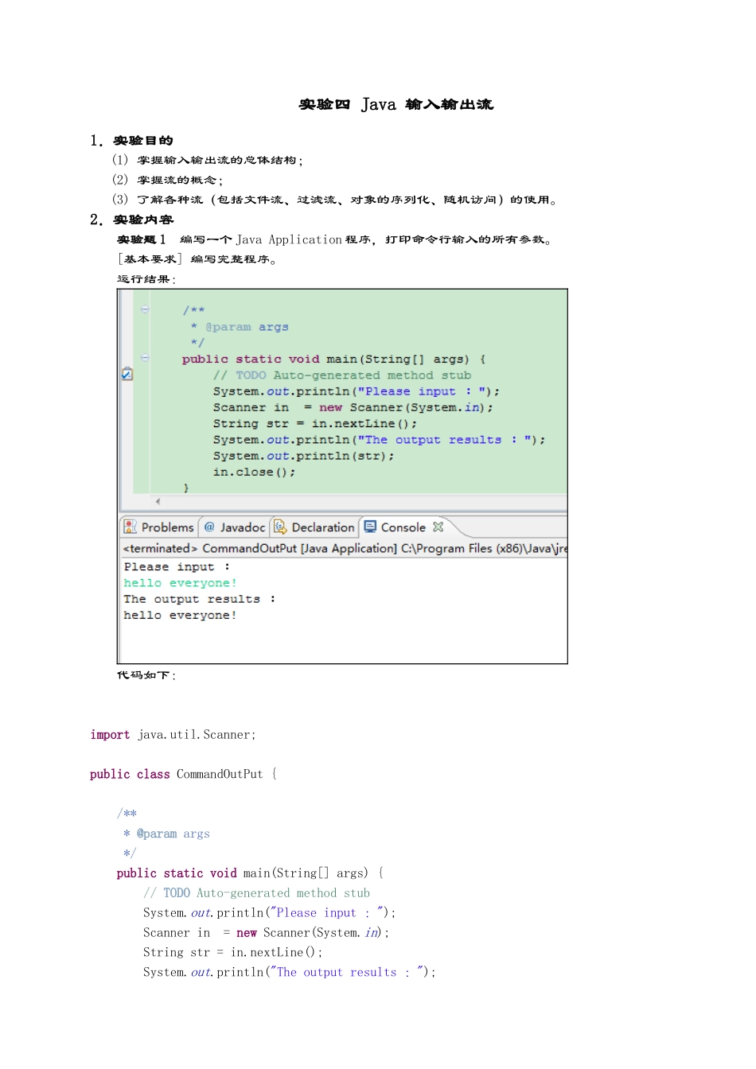Click the '代码如下:' label
The width and height of the screenshot is (756, 1069).
(146, 675)
